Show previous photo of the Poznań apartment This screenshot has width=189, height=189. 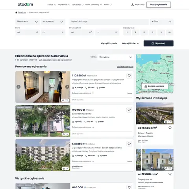point(19,87)
